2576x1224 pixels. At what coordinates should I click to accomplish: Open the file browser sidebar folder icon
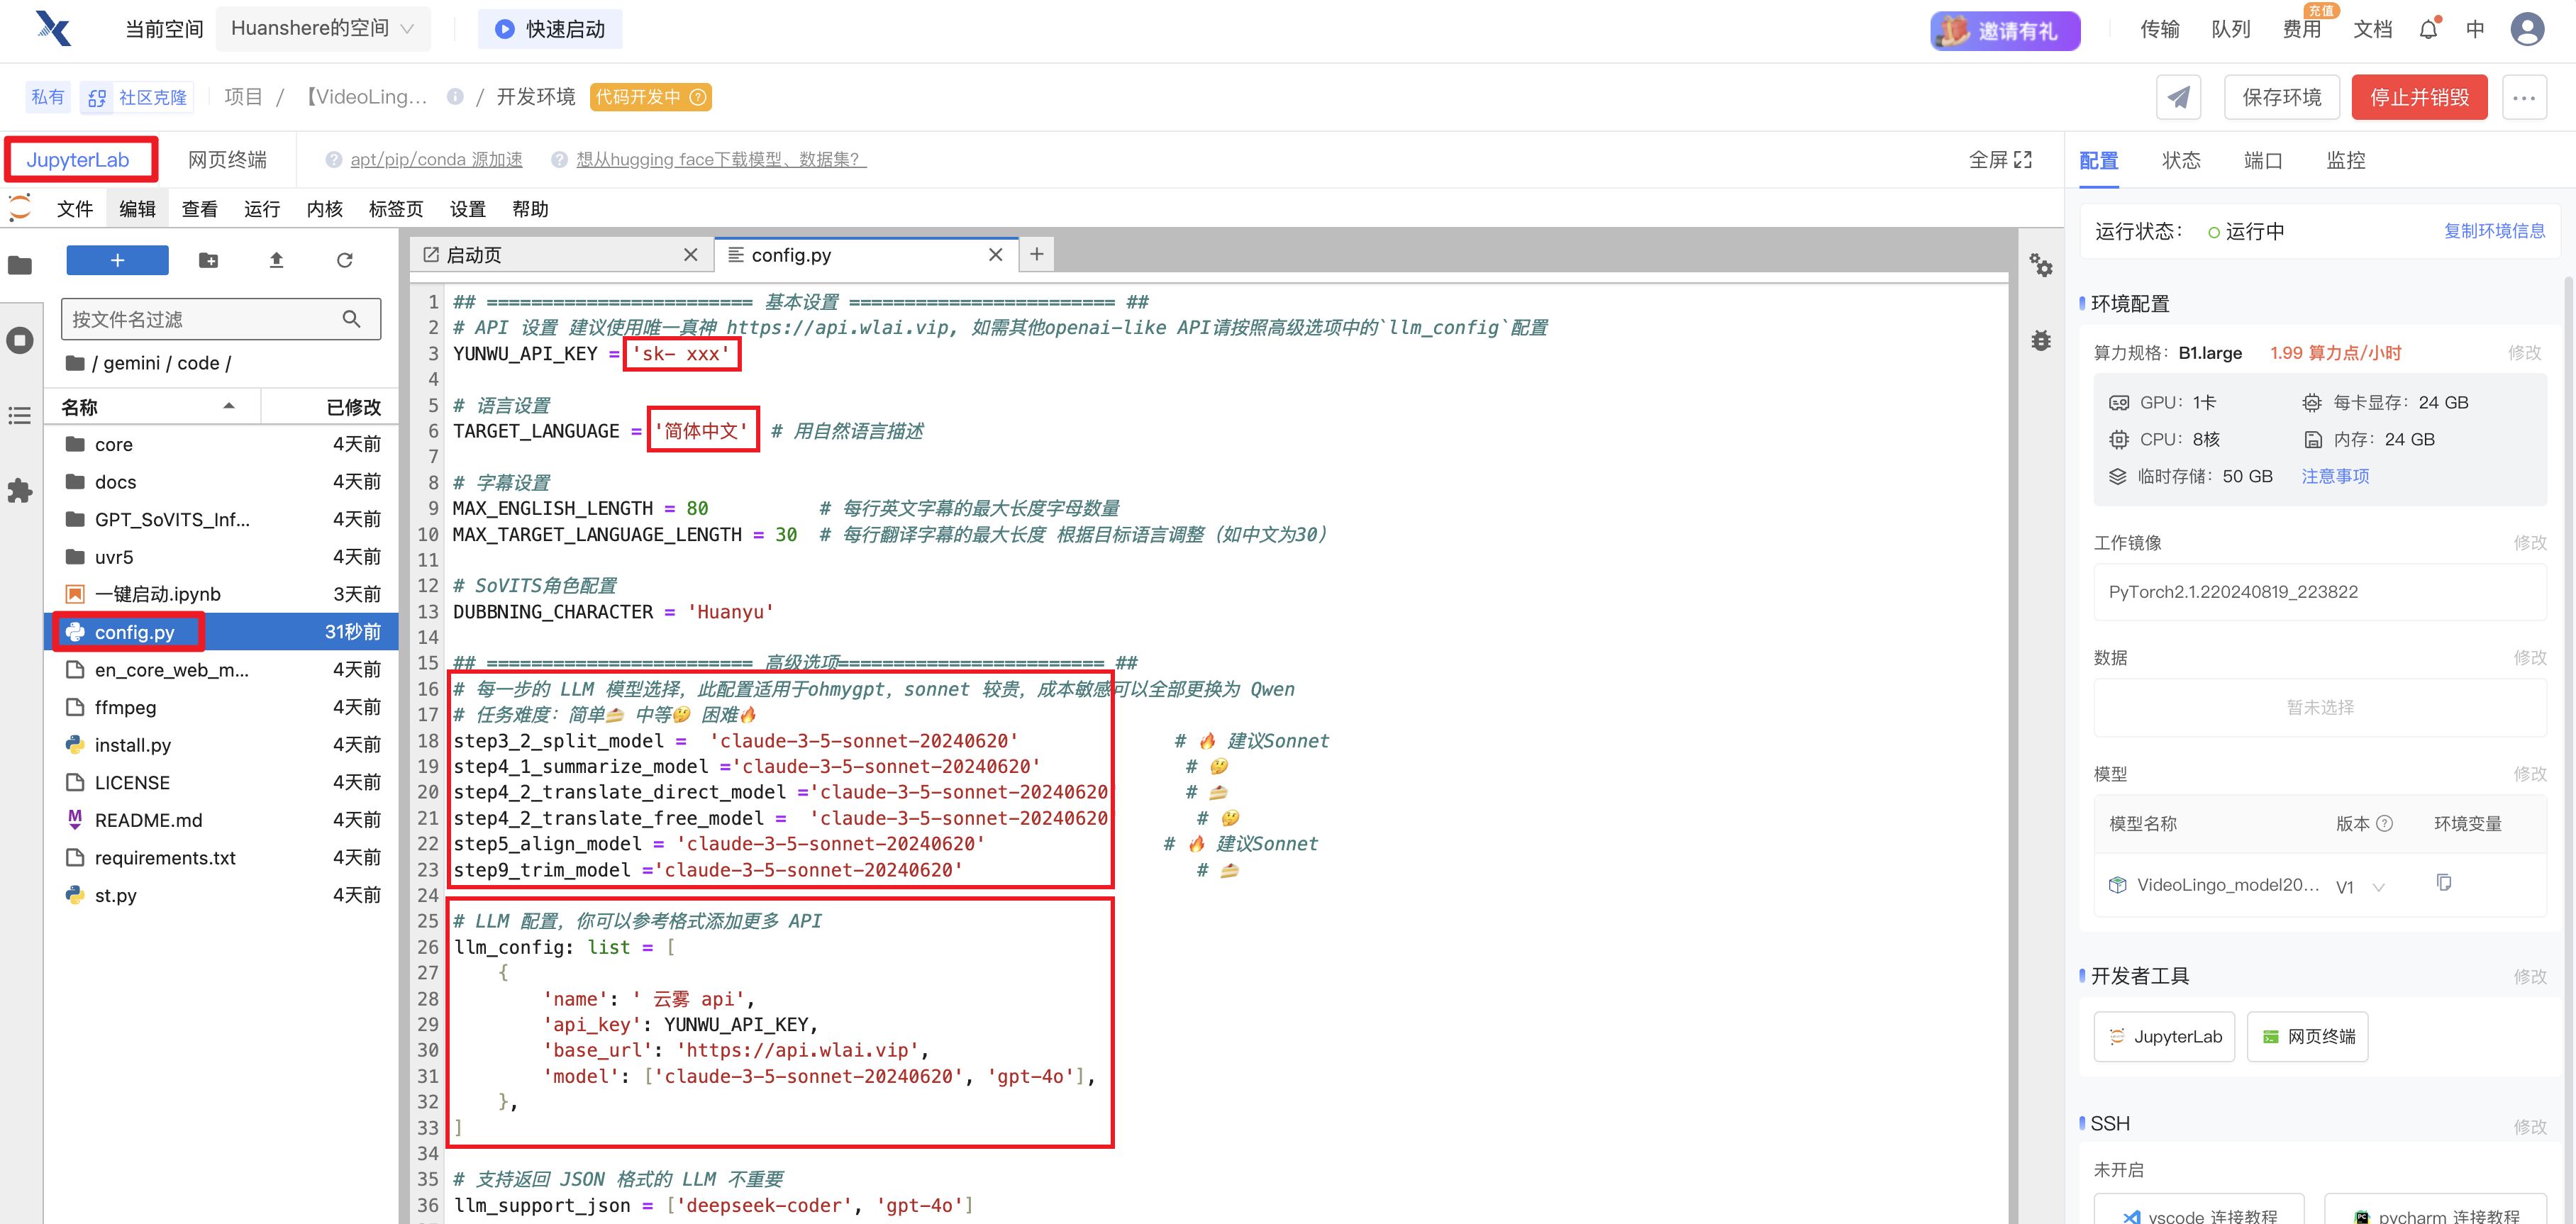click(x=20, y=265)
